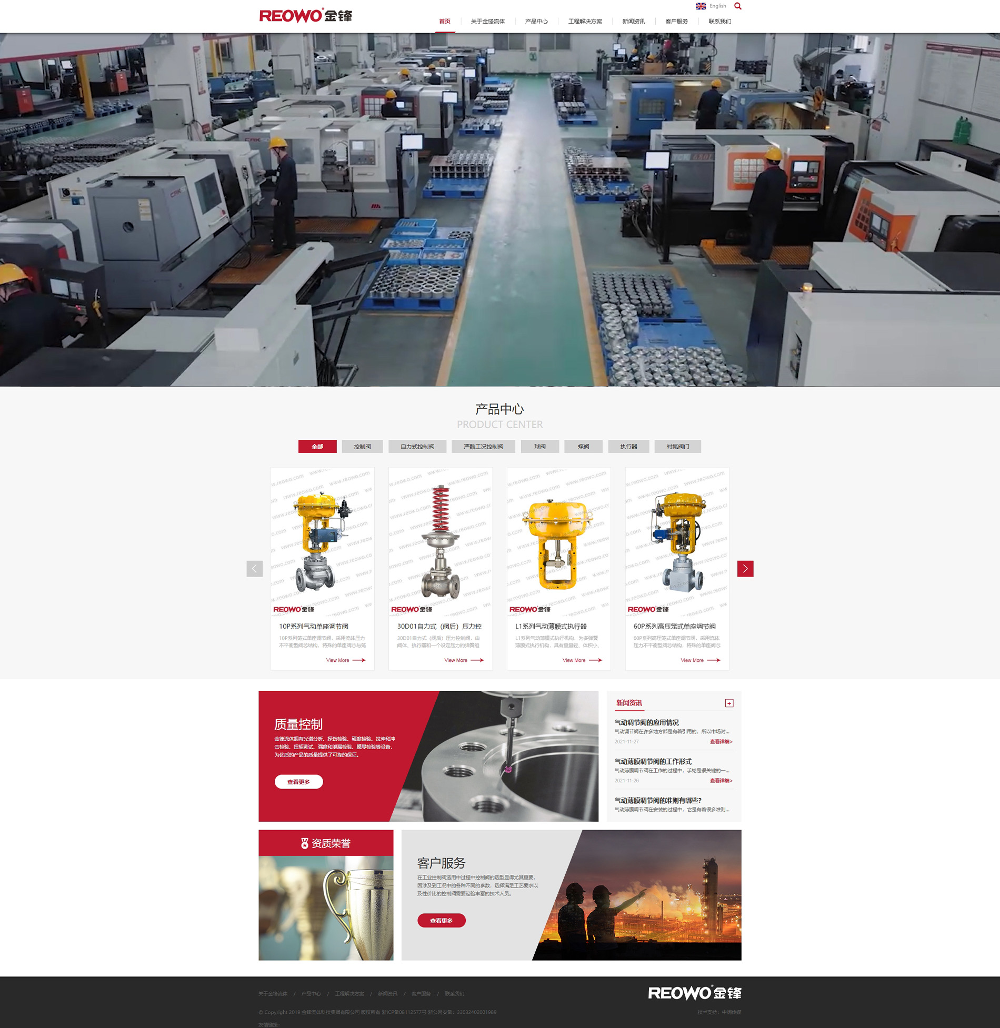Show previous products with left arrow

point(254,569)
